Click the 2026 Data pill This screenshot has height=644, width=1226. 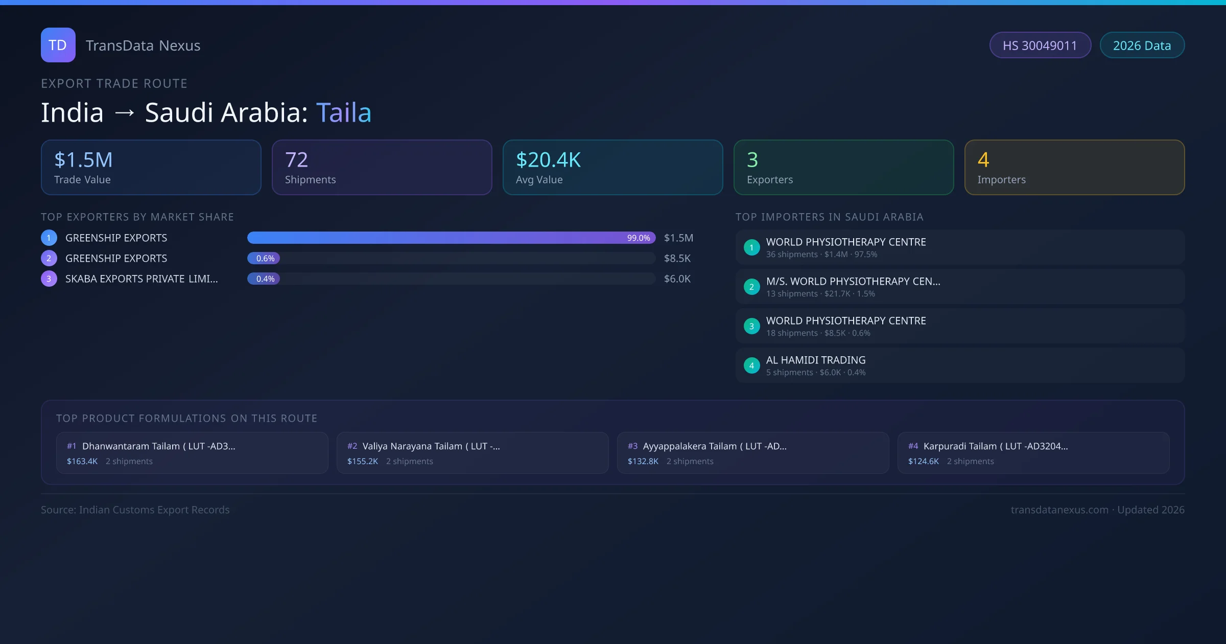tap(1142, 45)
